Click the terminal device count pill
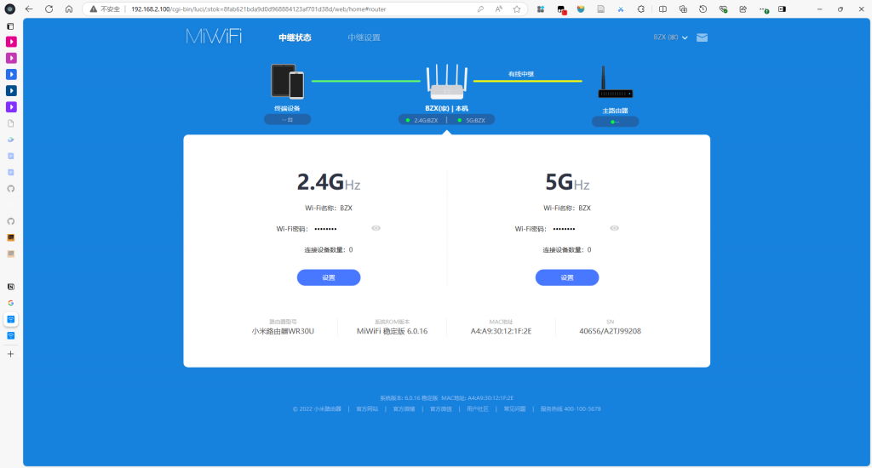872x468 pixels. [288, 119]
